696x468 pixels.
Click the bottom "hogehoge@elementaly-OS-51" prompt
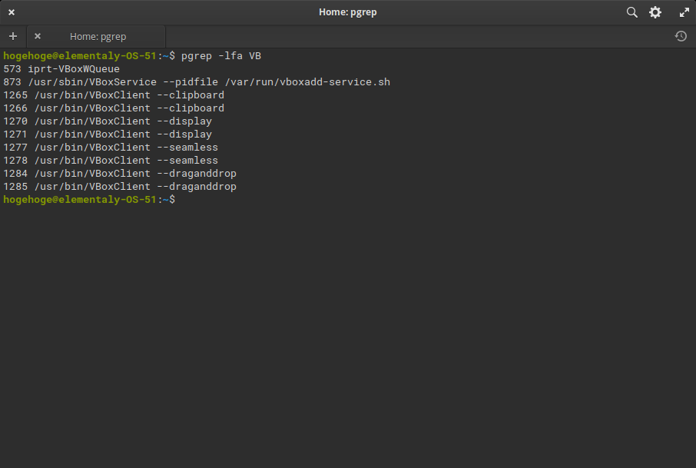(80, 200)
